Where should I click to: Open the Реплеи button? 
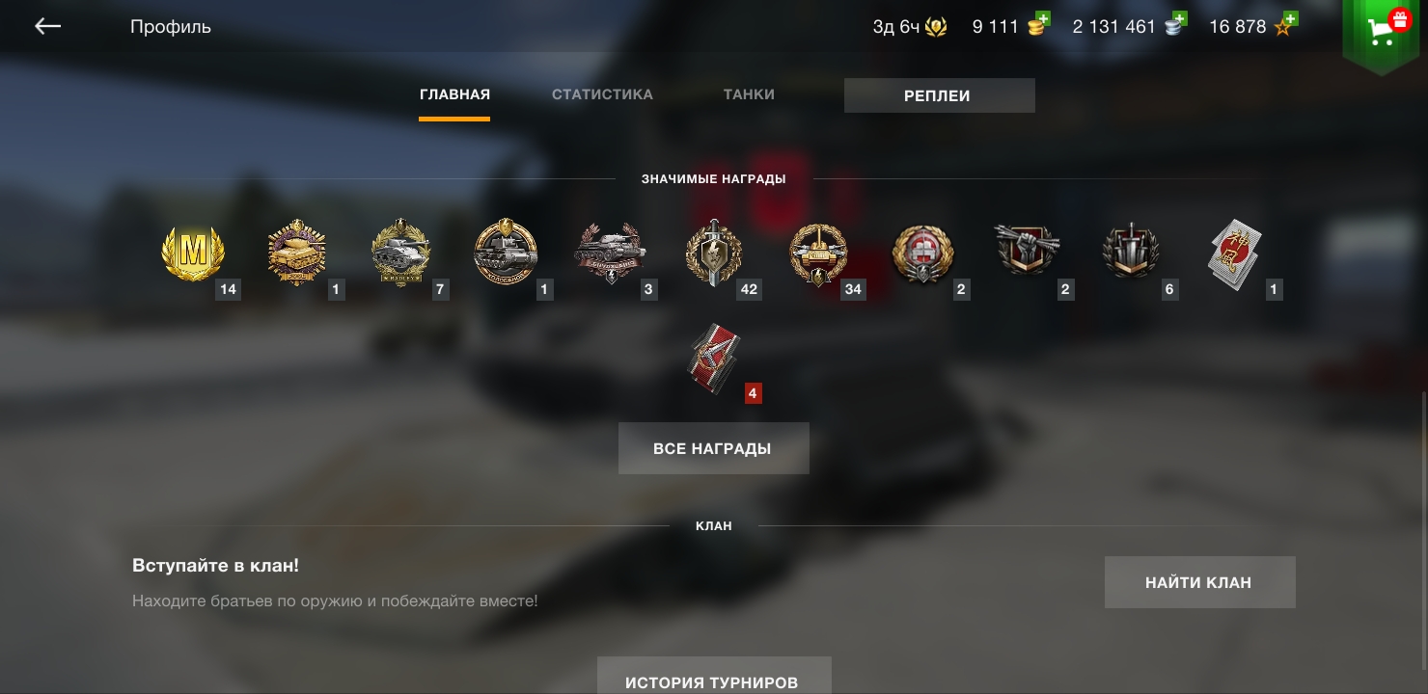pyautogui.click(x=940, y=95)
